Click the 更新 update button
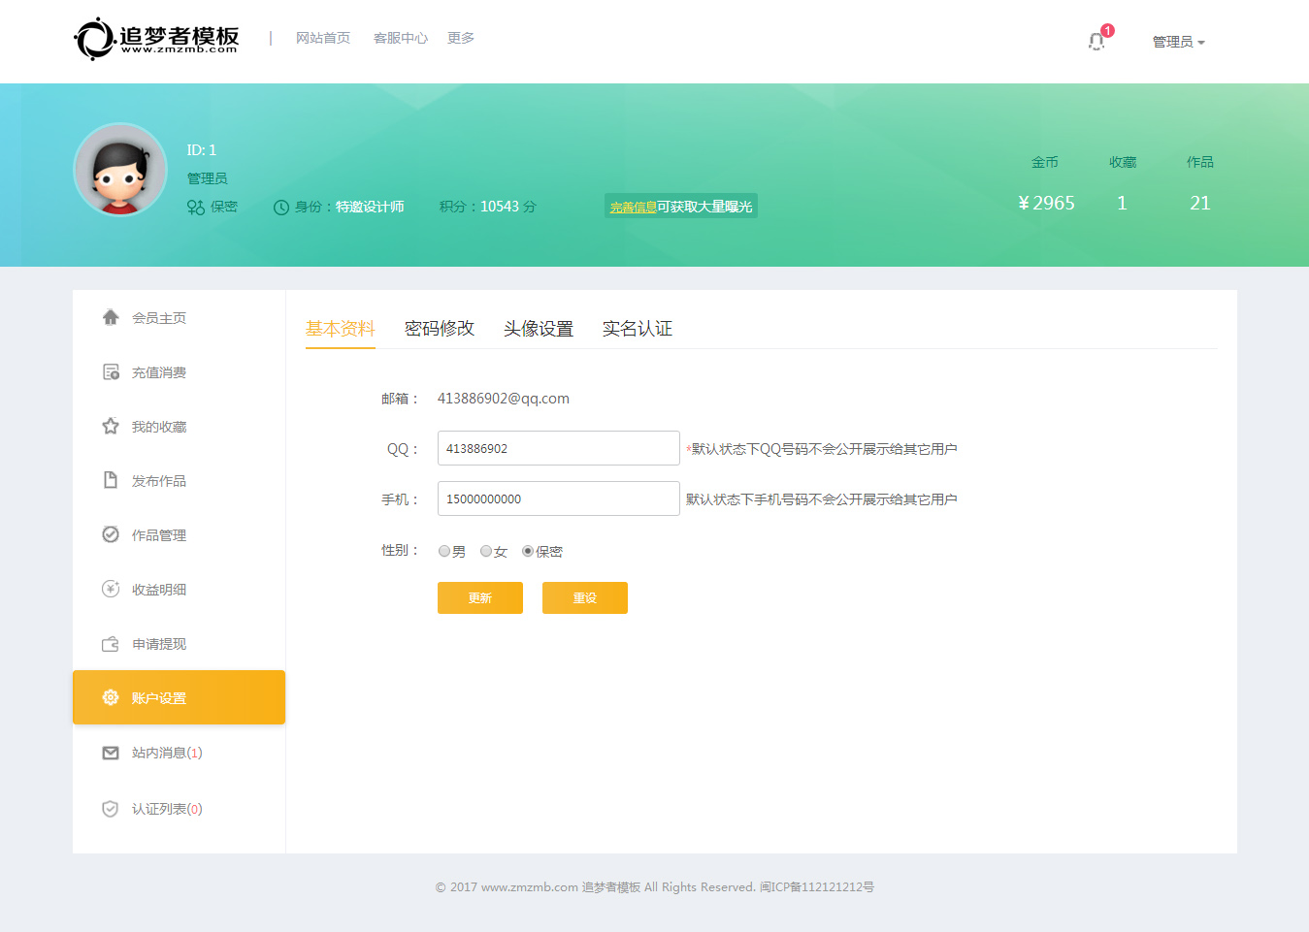1309x932 pixels. pyautogui.click(x=480, y=597)
